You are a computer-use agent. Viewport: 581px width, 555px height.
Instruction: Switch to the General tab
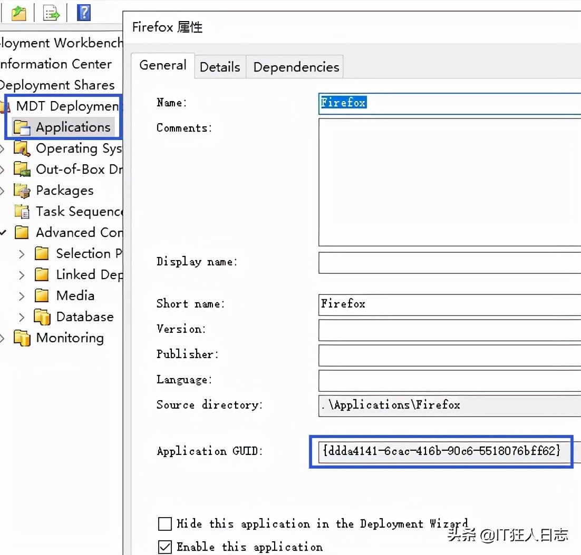pos(163,65)
